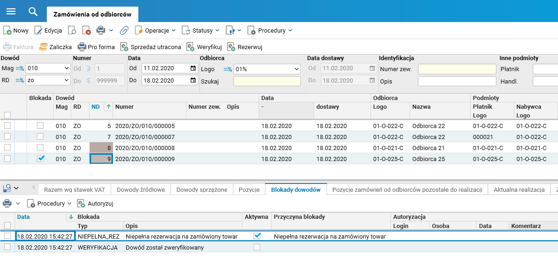Open the RD document type combo box
The width and height of the screenshot is (558, 256).
[x=47, y=80]
